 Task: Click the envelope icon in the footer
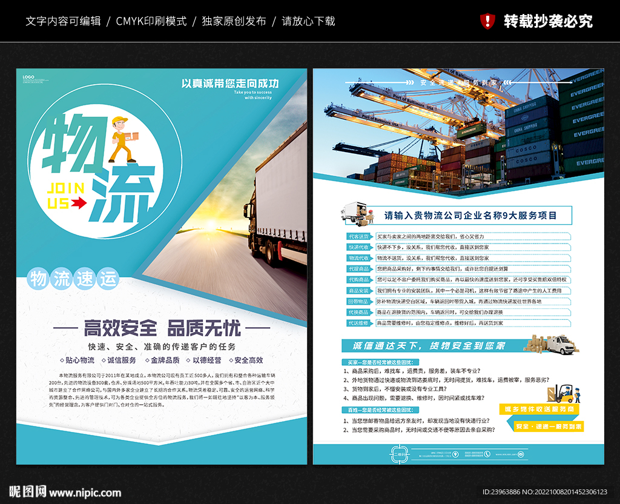[x=521, y=454]
